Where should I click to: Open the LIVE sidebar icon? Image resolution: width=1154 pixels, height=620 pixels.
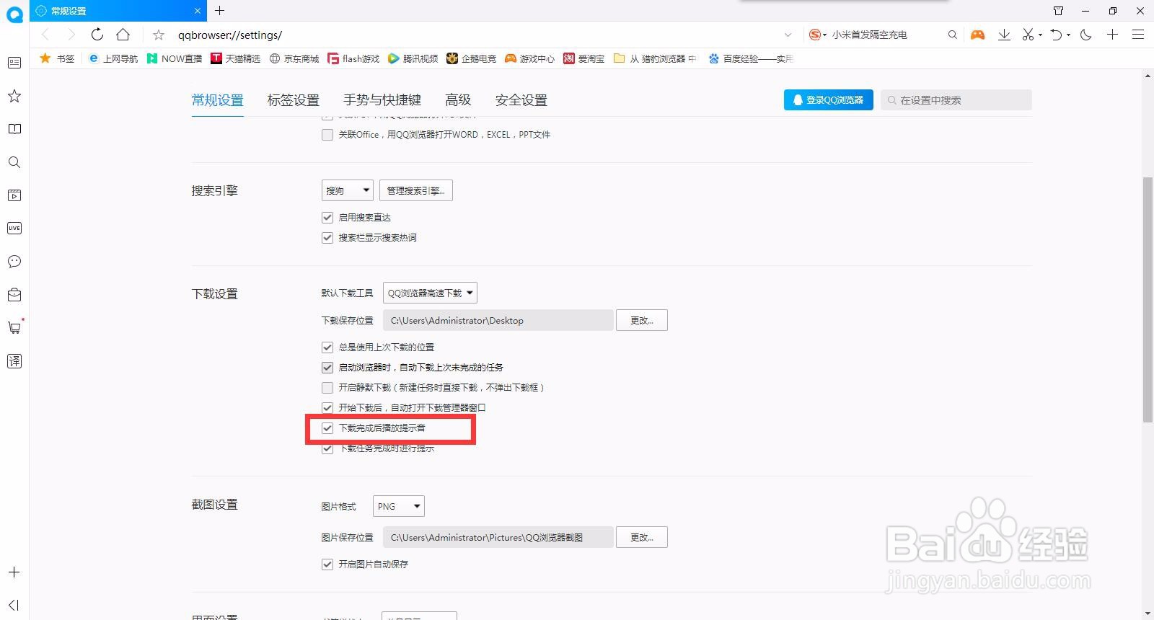pos(14,229)
